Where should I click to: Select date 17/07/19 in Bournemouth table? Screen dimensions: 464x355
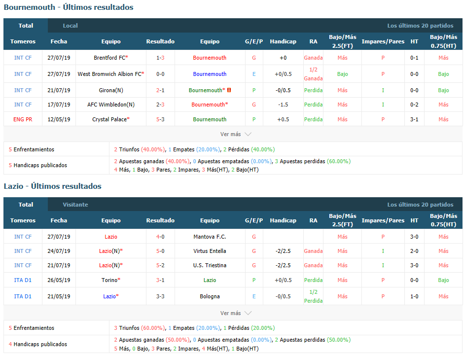(x=59, y=105)
